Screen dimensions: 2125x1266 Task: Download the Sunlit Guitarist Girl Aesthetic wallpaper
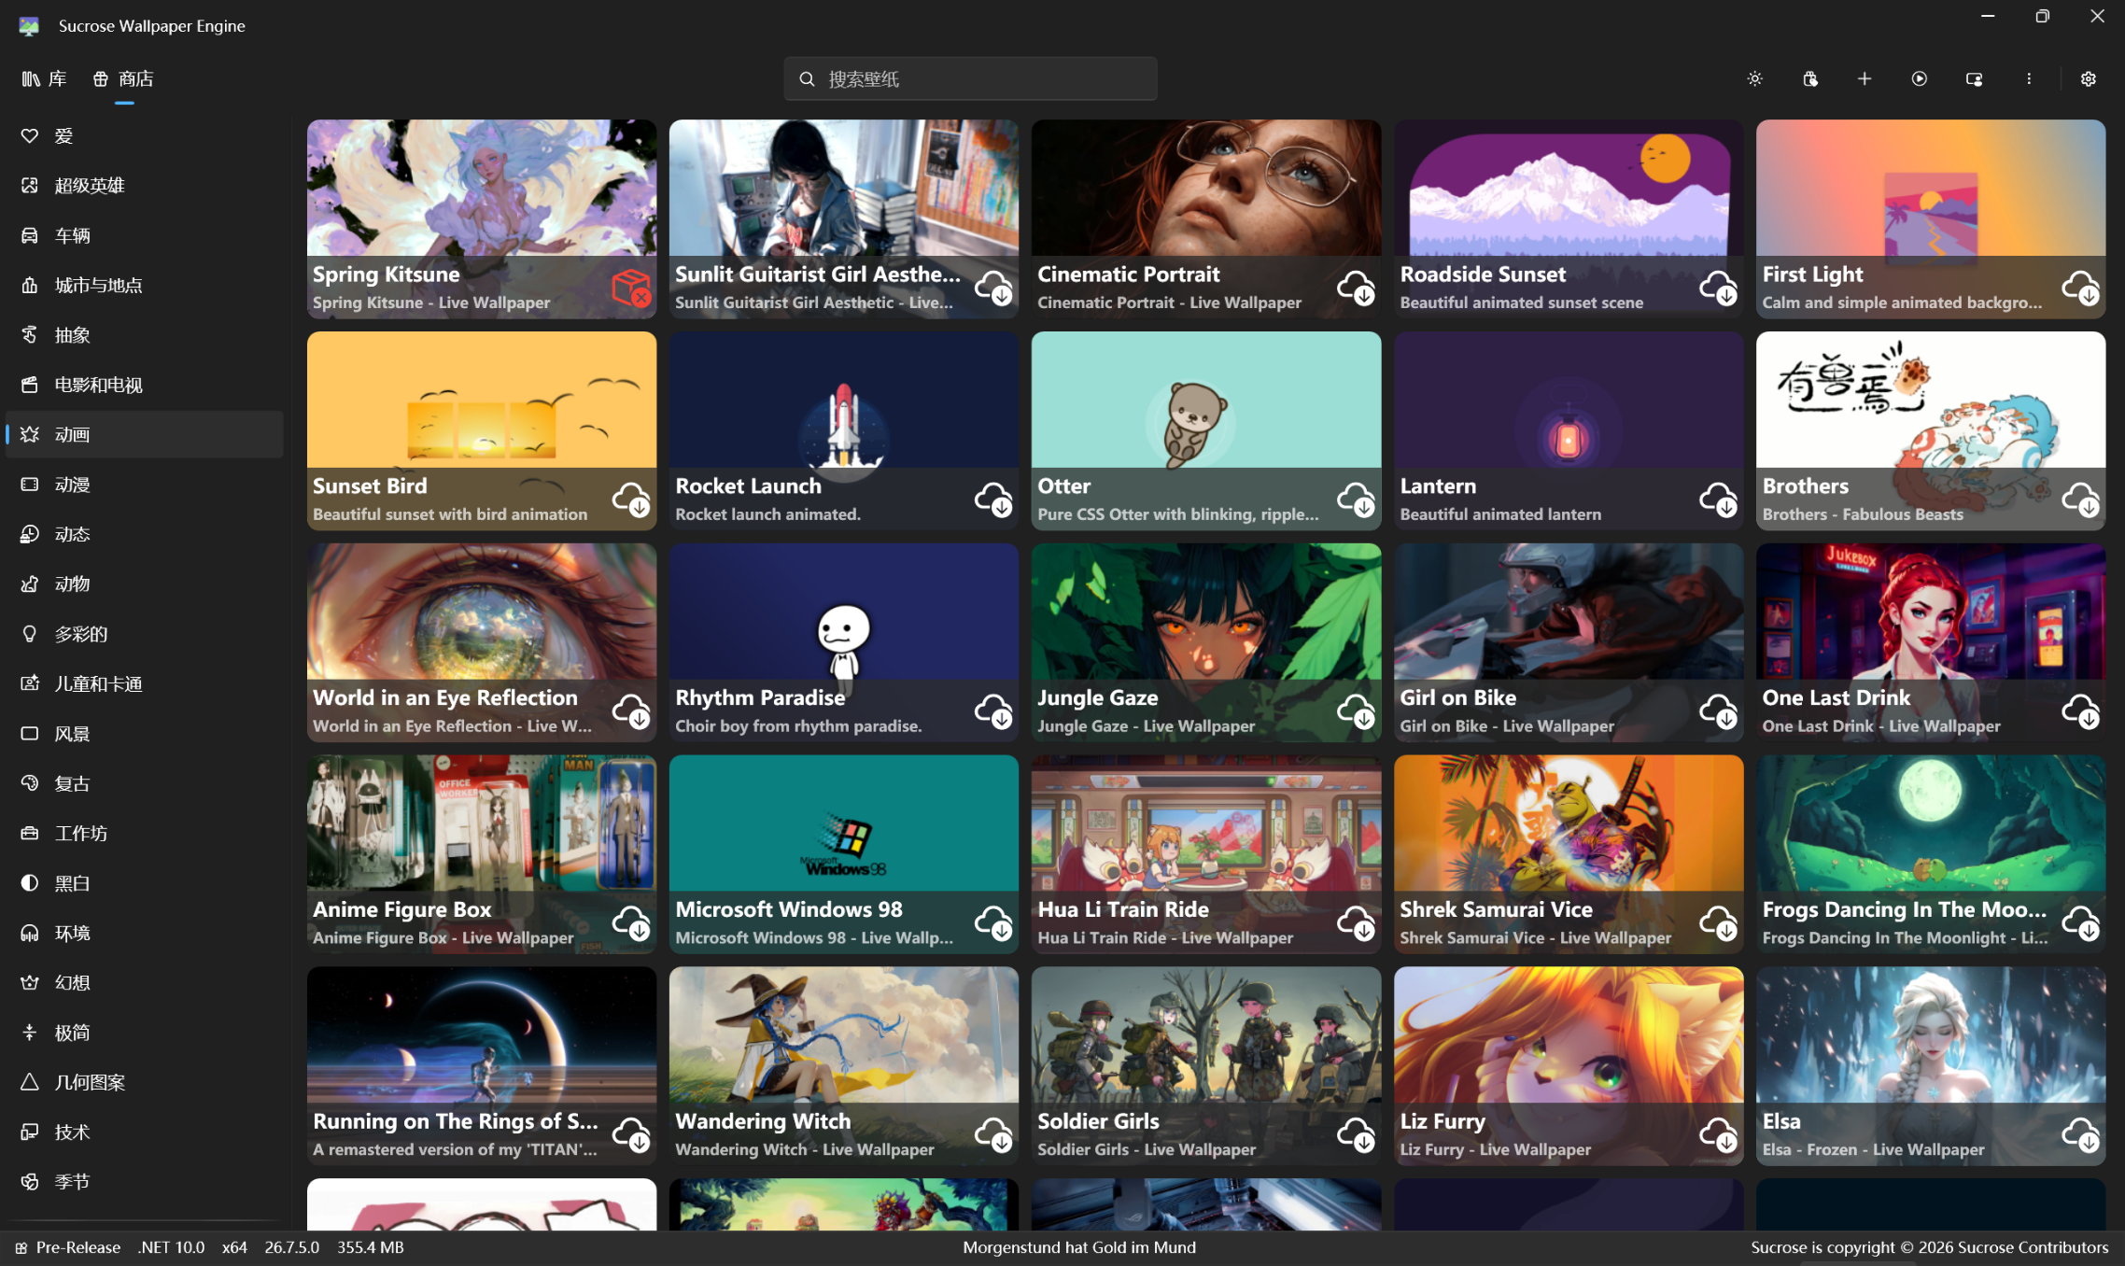pyautogui.click(x=993, y=288)
